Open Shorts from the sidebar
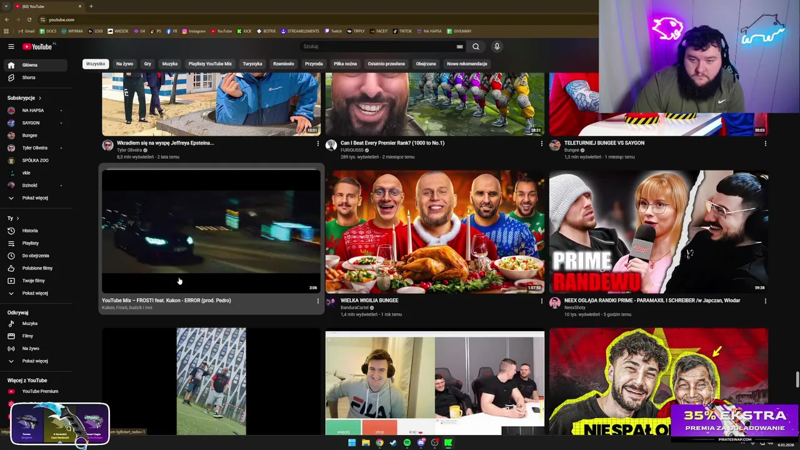800x450 pixels. [36, 77]
